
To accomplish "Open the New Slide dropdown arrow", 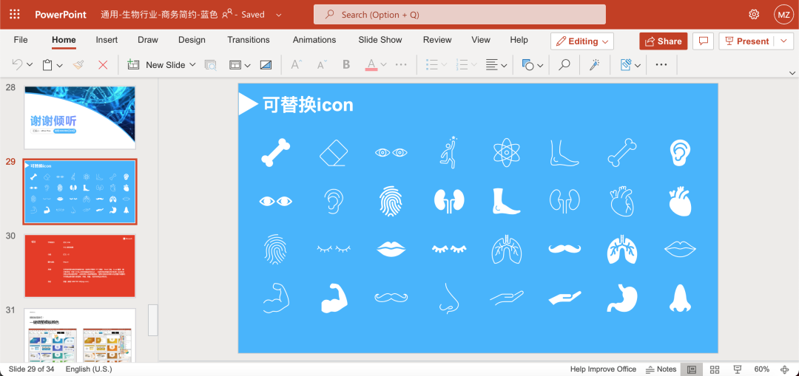I will pyautogui.click(x=192, y=64).
